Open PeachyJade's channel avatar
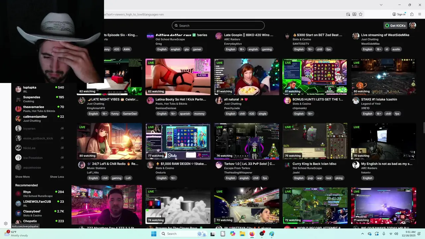The height and width of the screenshot is (239, 425). tap(219, 100)
